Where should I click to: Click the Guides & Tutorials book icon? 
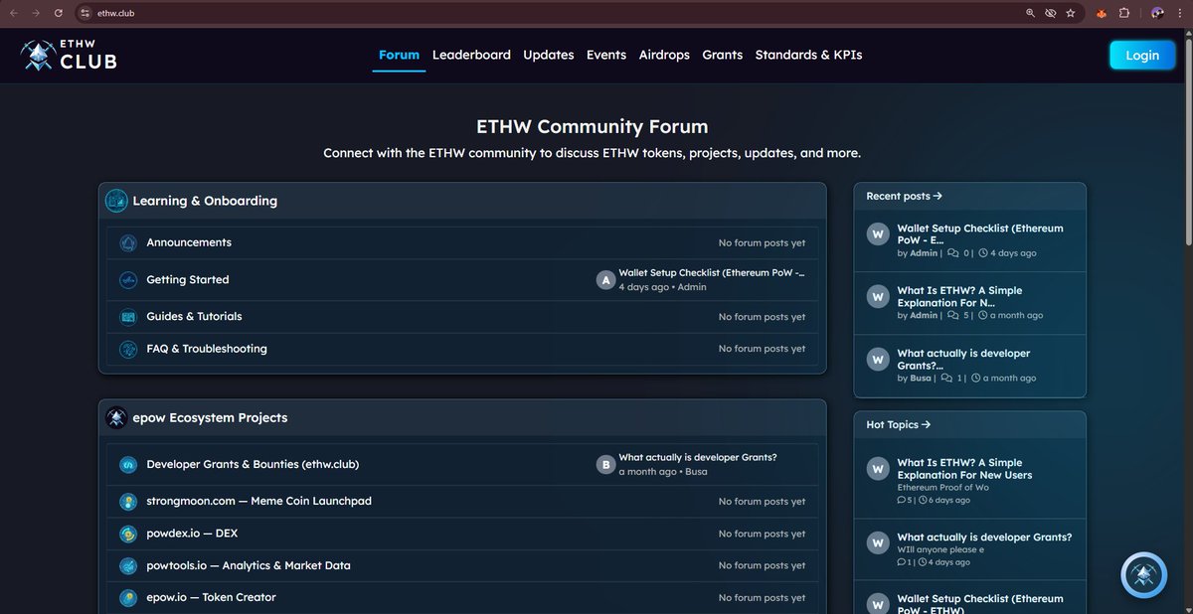(128, 316)
